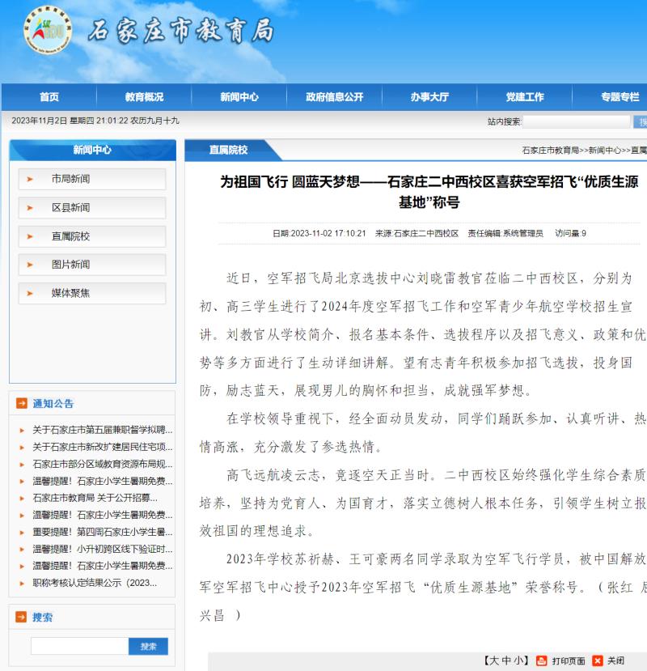Viewport: 647px width, 671px height.
Task: Click the printer icon for 打印页面
Action: 542,660
